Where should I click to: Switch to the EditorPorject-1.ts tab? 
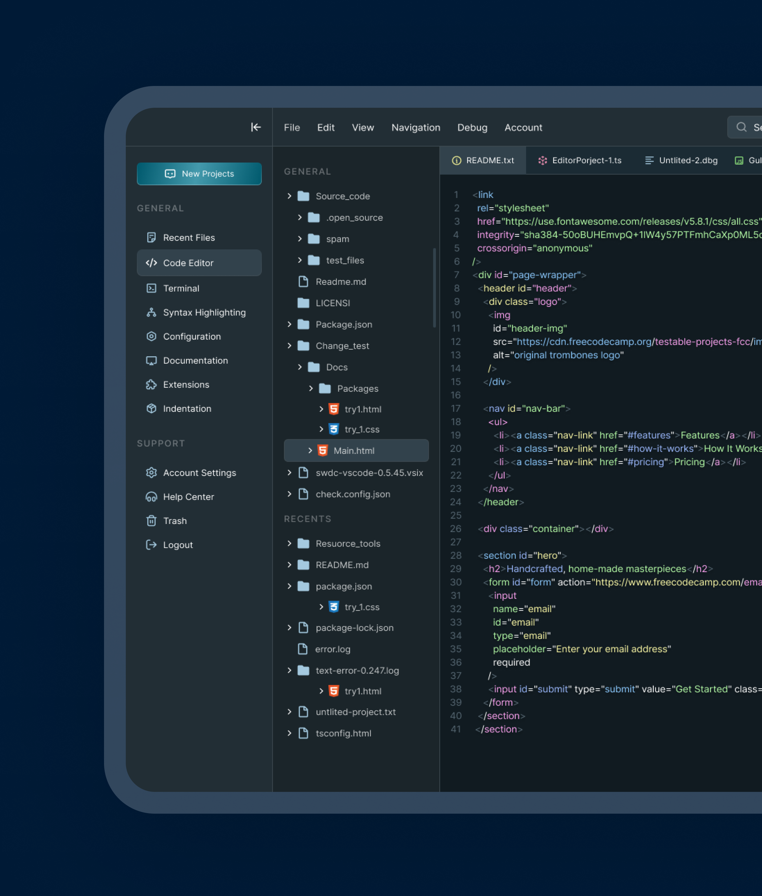[579, 160]
